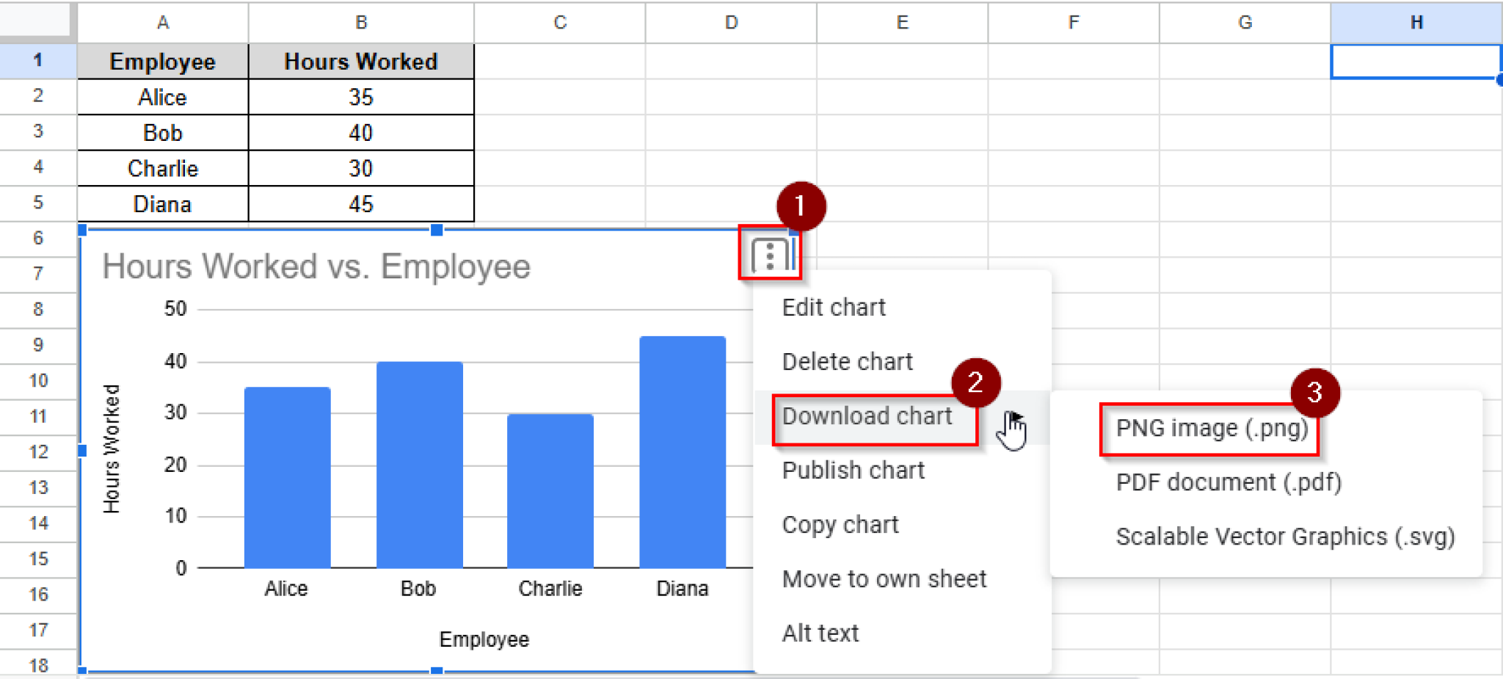Select the cell with value 45
The width and height of the screenshot is (1503, 679).
tap(360, 203)
